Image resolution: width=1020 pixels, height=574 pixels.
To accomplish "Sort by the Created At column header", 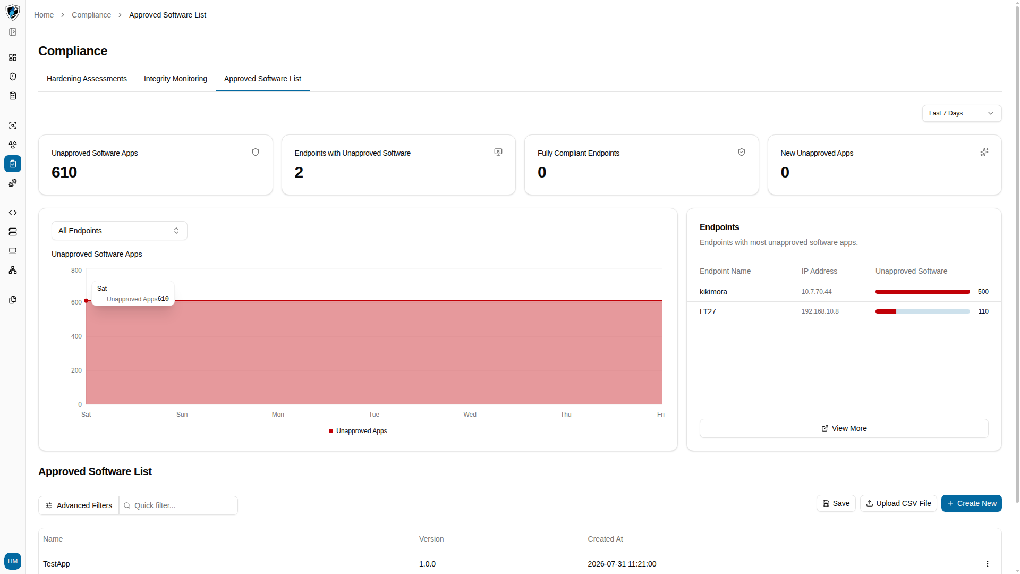I will [x=605, y=539].
